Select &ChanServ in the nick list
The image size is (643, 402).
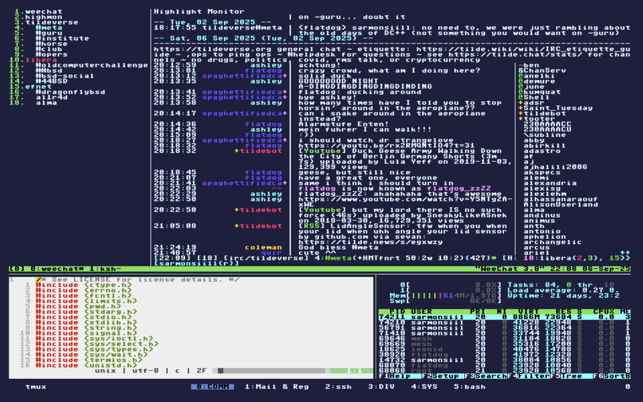(x=542, y=70)
